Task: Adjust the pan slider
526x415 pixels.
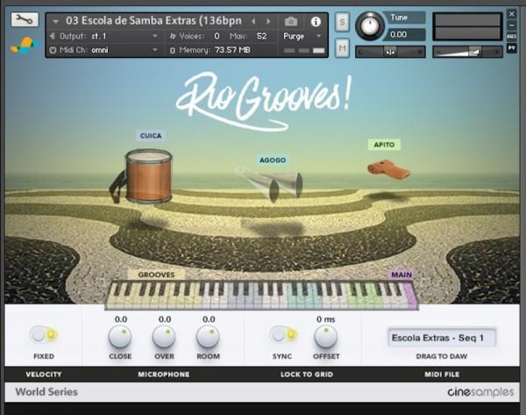Action: pos(390,52)
